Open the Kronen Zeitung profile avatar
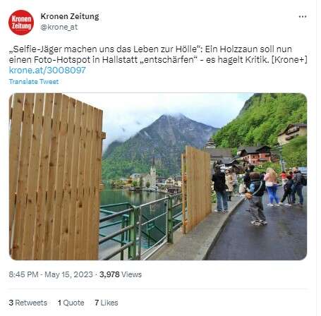The height and width of the screenshot is (316, 321). tap(21, 23)
